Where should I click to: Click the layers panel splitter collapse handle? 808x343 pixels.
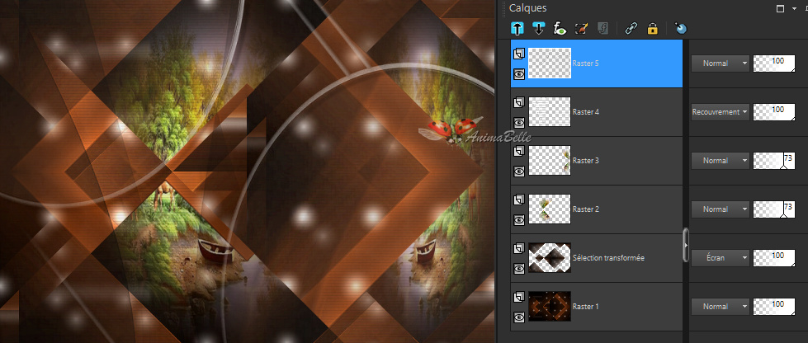point(686,246)
